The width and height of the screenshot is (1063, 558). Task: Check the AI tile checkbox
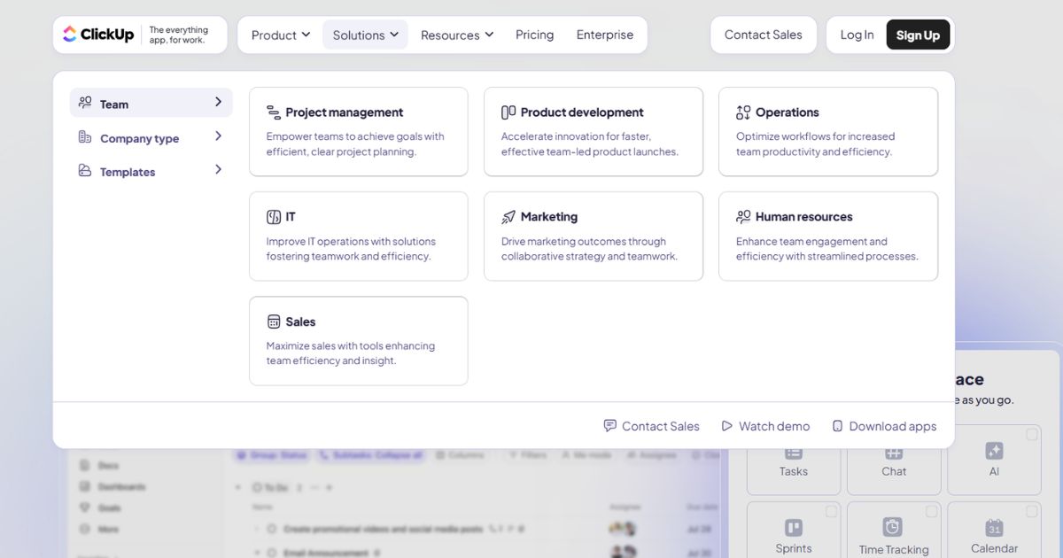tap(1032, 435)
